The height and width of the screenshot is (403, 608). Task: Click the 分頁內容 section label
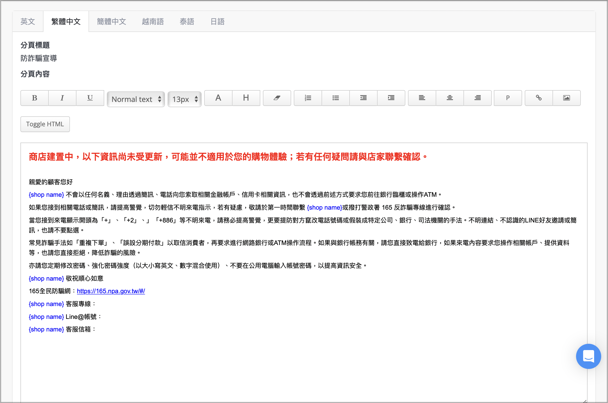point(35,74)
